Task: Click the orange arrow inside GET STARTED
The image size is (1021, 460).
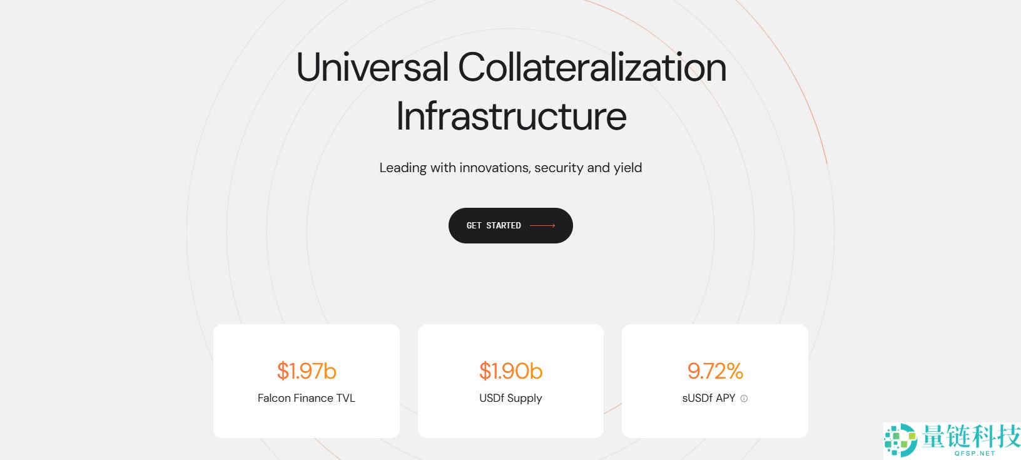Action: [x=542, y=226]
